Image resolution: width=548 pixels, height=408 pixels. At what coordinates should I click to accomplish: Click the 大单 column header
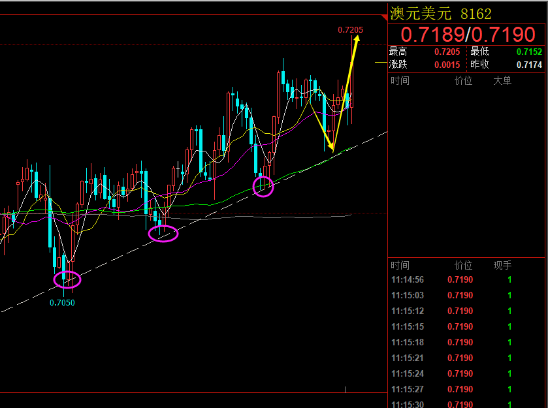tap(502, 81)
